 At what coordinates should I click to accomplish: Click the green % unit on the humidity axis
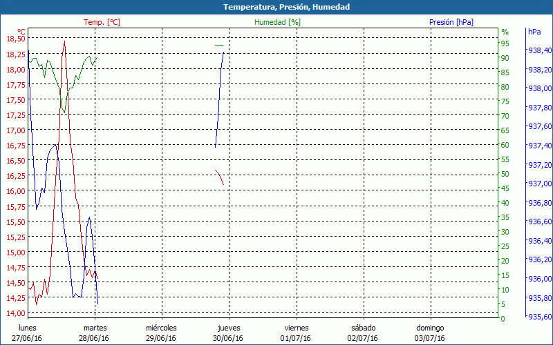(x=505, y=32)
